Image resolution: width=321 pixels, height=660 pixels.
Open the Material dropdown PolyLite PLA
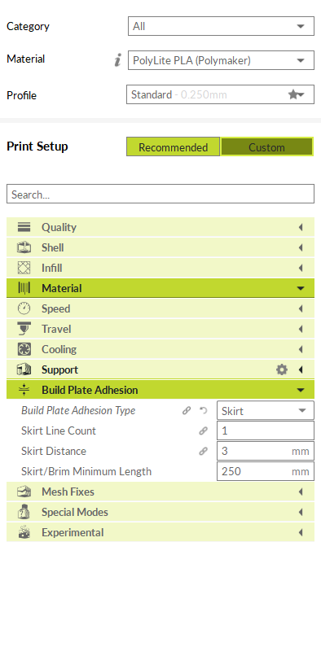click(x=221, y=60)
